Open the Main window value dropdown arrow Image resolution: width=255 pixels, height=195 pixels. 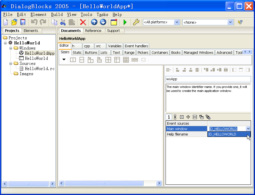tap(248, 129)
